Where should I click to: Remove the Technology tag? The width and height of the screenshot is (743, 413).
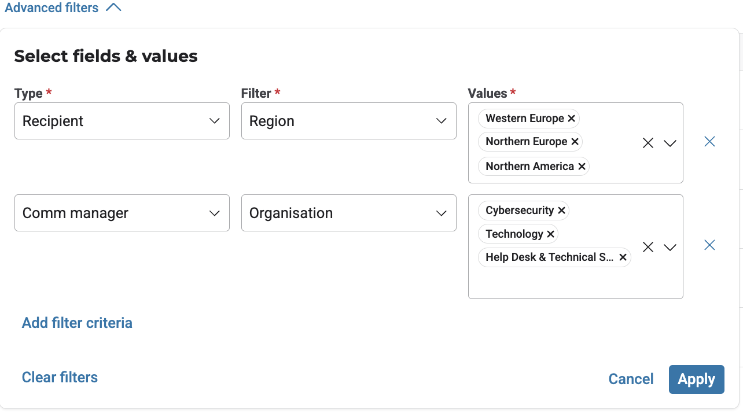550,234
